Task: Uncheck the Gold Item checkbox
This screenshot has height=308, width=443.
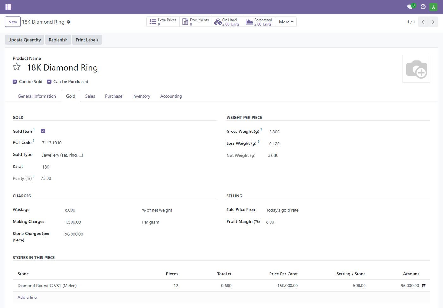Action: (43, 131)
